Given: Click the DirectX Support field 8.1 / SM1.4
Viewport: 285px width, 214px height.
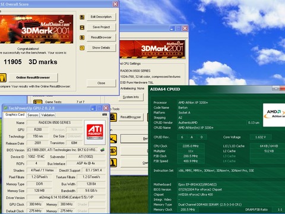Looking at the screenshot, I should tap(94, 170).
